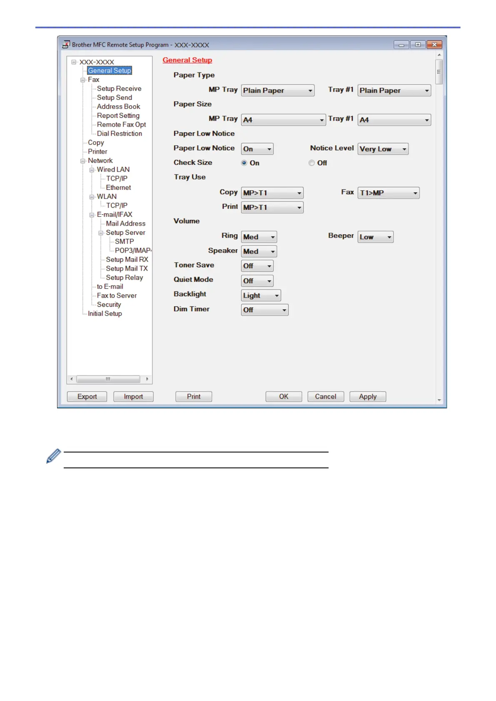Viewport: 496px width, 701px height.
Task: Collapse the E-mail/IFAX tree node
Action: coord(92,215)
